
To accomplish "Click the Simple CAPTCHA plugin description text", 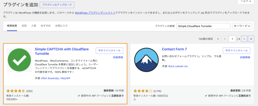I will [x=67, y=66].
